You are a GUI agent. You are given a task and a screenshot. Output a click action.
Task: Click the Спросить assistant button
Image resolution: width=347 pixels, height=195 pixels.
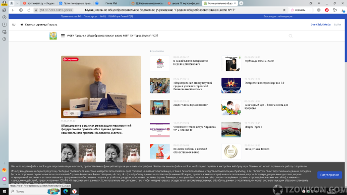coord(298,10)
